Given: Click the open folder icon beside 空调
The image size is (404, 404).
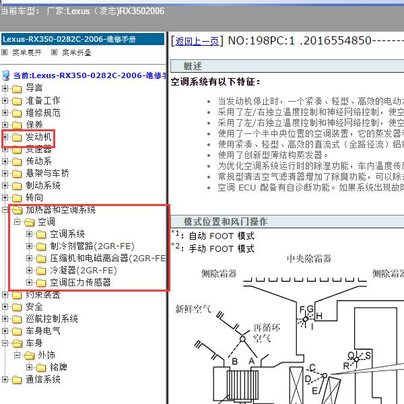Looking at the screenshot, I should pyautogui.click(x=30, y=222).
